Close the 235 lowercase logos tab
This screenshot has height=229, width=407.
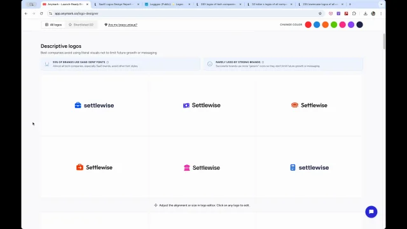(342, 4)
